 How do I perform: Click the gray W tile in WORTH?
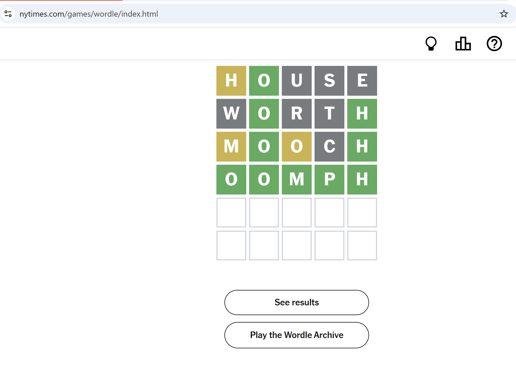(x=231, y=113)
